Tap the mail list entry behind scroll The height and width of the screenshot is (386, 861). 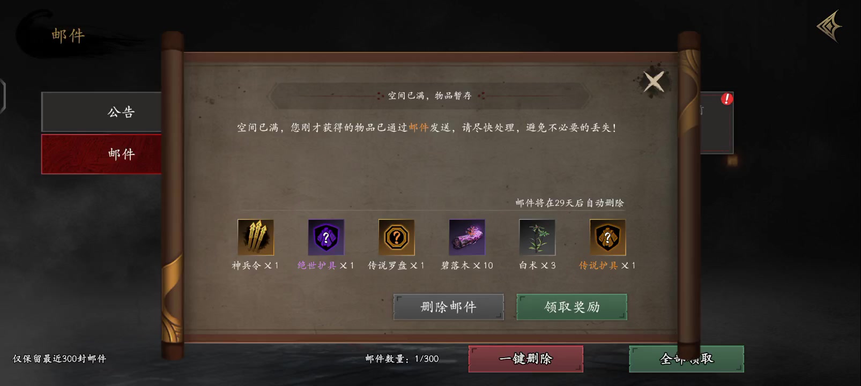click(716, 123)
